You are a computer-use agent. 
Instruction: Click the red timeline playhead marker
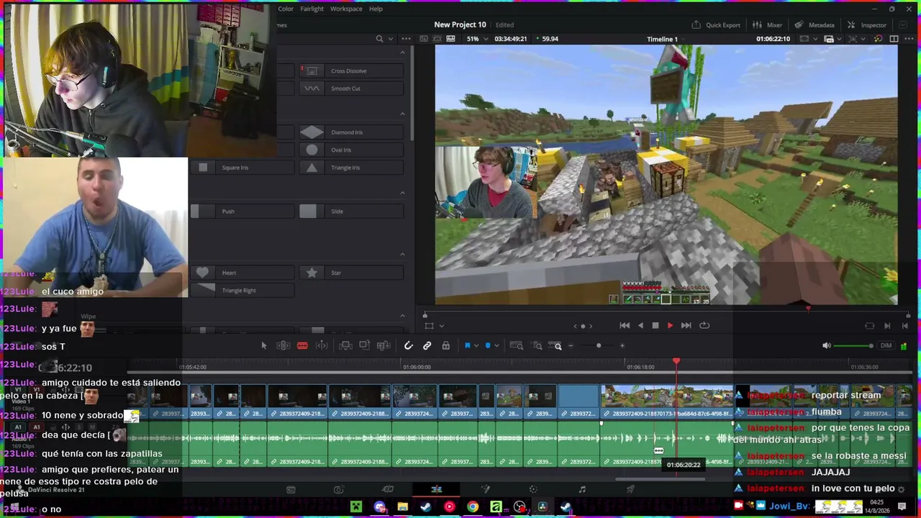pyautogui.click(x=676, y=361)
